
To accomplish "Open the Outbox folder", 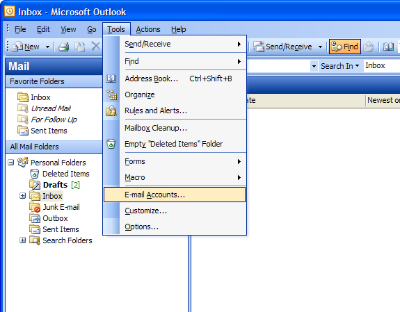I will 55,218.
